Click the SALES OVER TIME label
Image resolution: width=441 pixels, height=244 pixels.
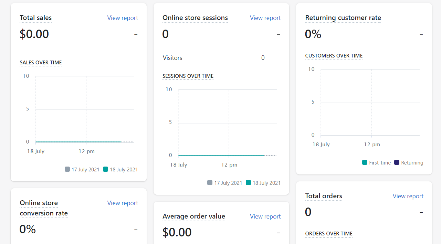coord(41,63)
